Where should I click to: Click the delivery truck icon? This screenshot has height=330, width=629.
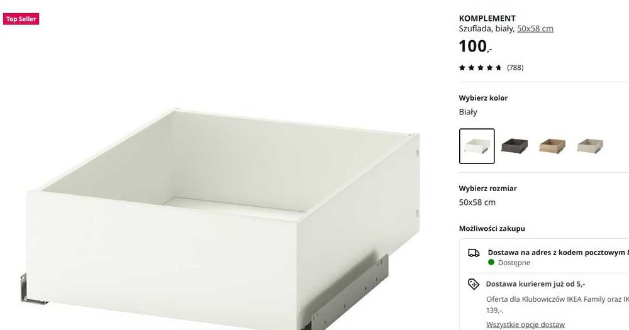pyautogui.click(x=474, y=253)
